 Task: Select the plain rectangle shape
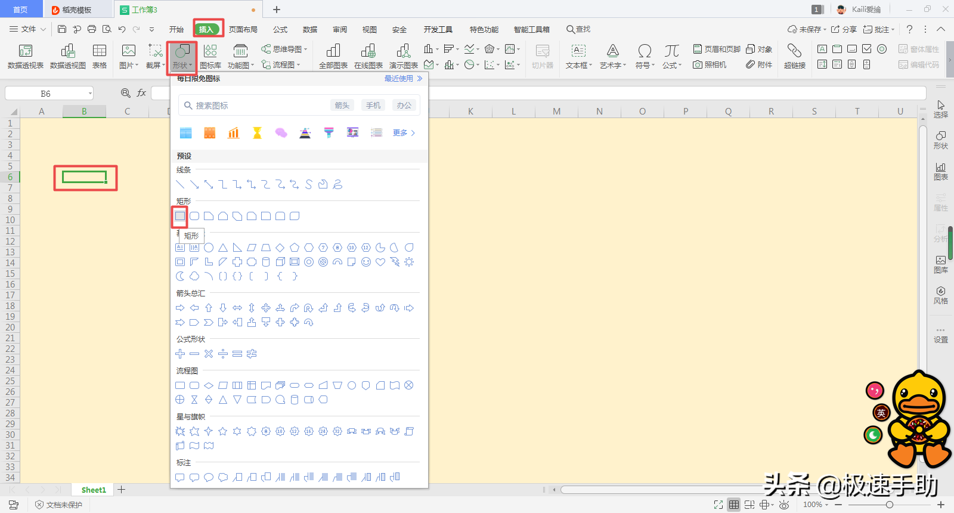180,216
